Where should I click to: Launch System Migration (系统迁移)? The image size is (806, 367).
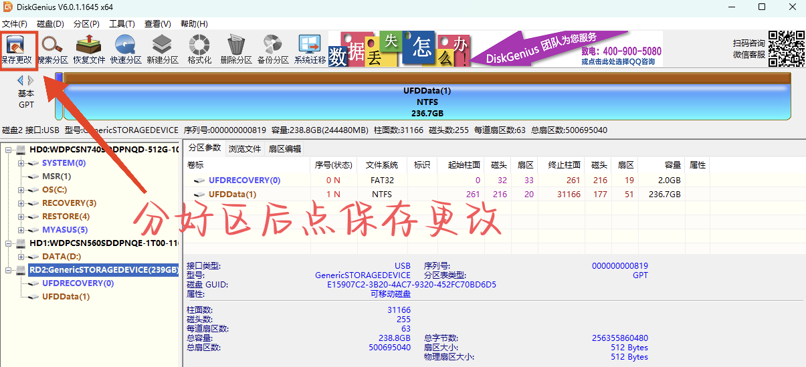(310, 50)
